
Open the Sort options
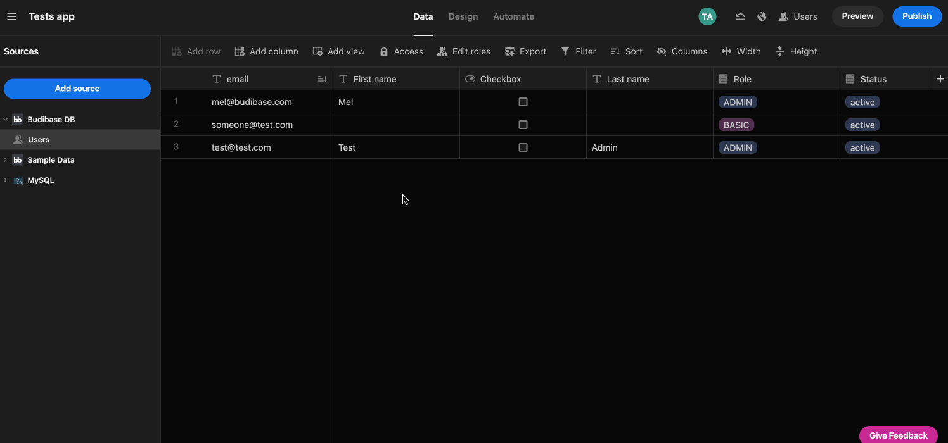pyautogui.click(x=626, y=51)
